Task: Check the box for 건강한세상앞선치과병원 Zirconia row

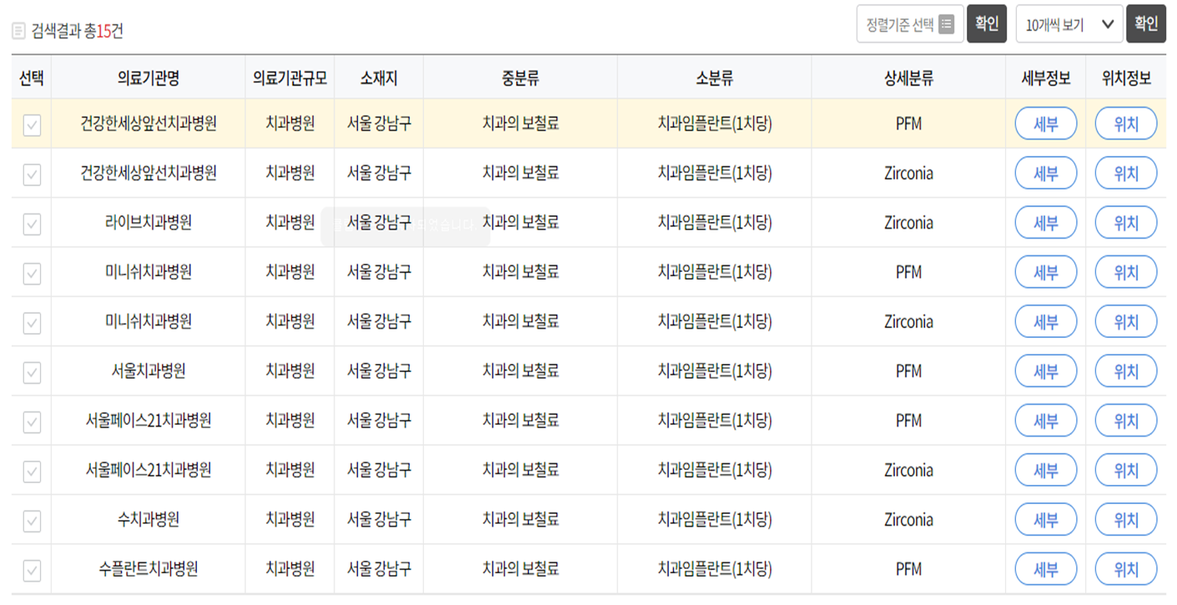Action: (32, 174)
